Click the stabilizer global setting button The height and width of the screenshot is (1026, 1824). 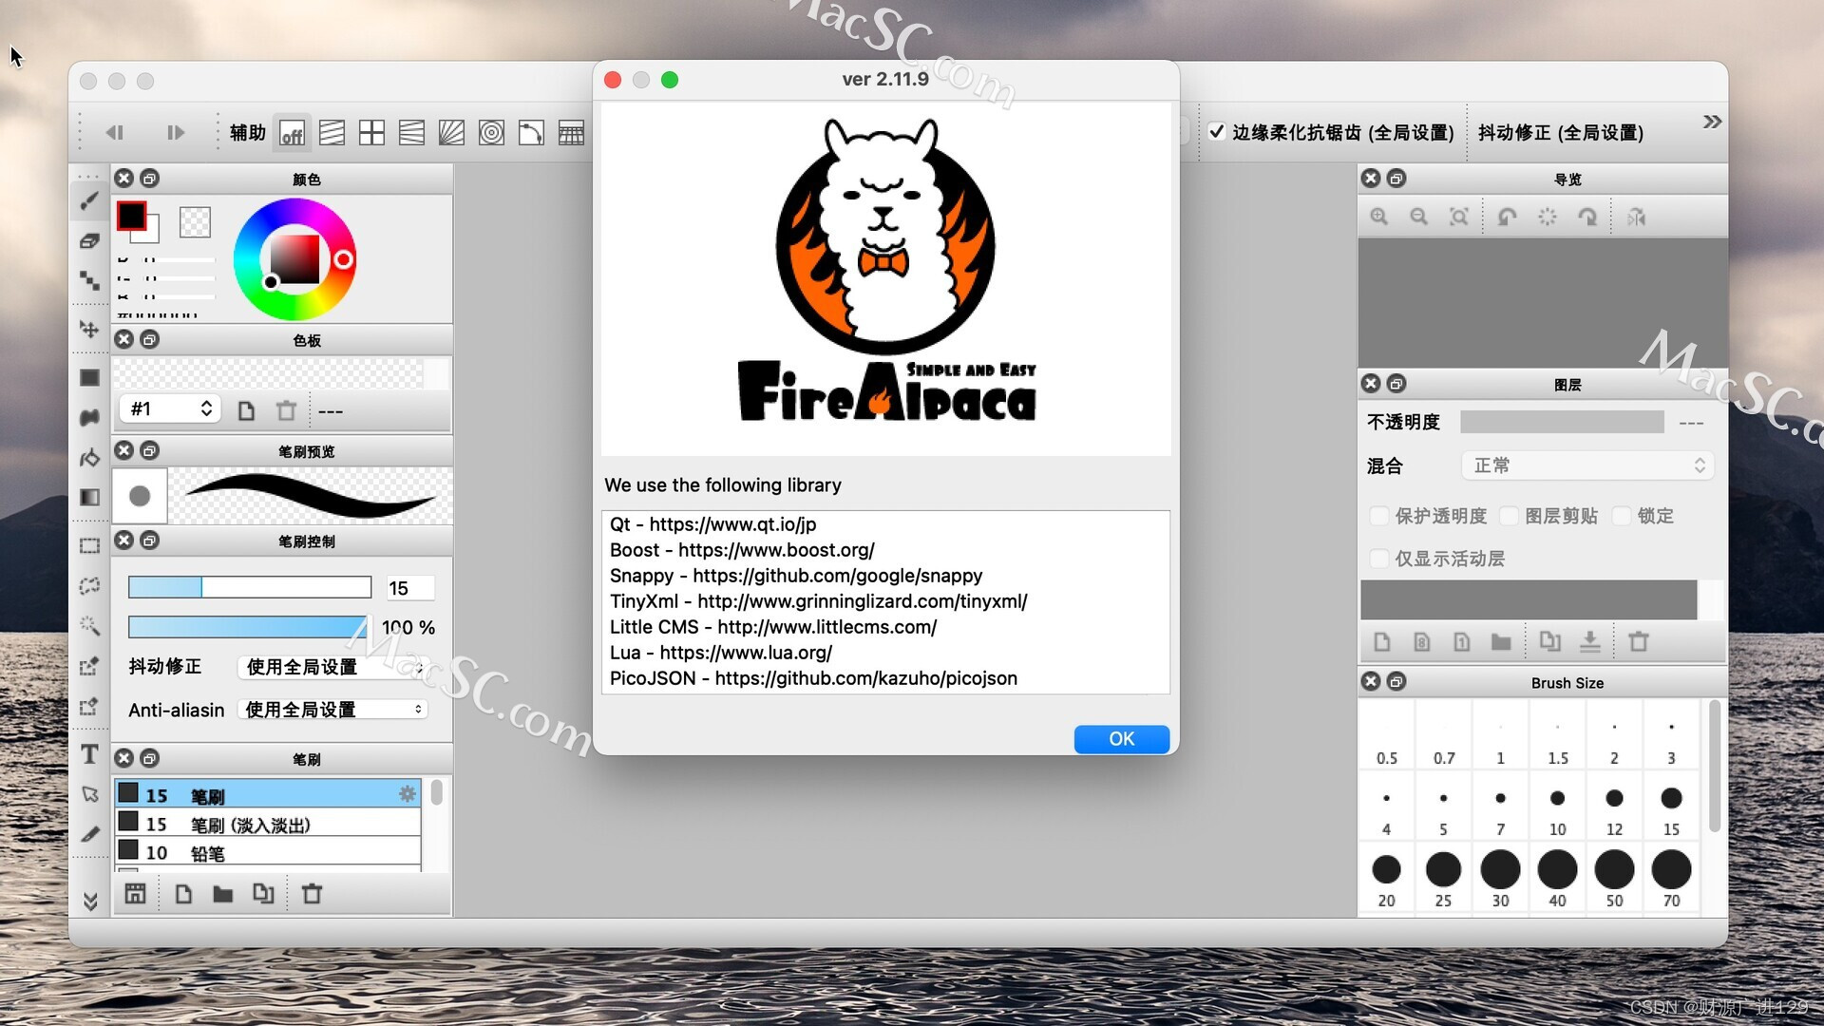coord(1560,133)
